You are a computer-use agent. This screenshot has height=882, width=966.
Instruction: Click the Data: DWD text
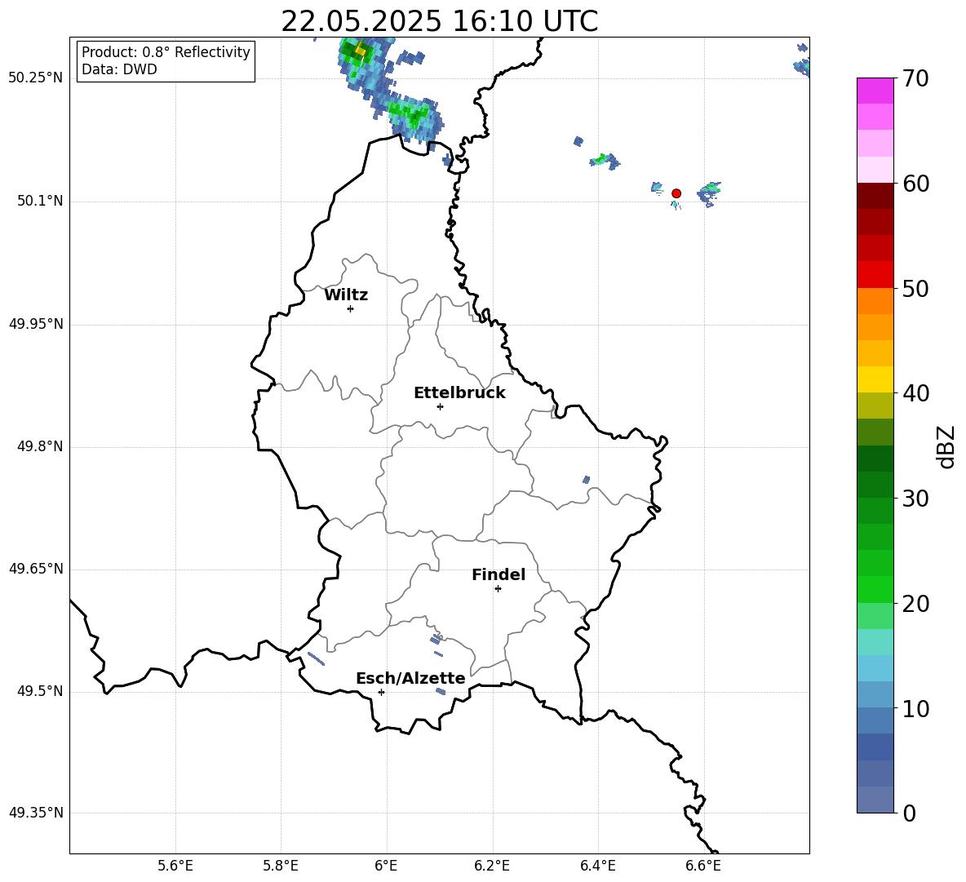pyautogui.click(x=119, y=69)
